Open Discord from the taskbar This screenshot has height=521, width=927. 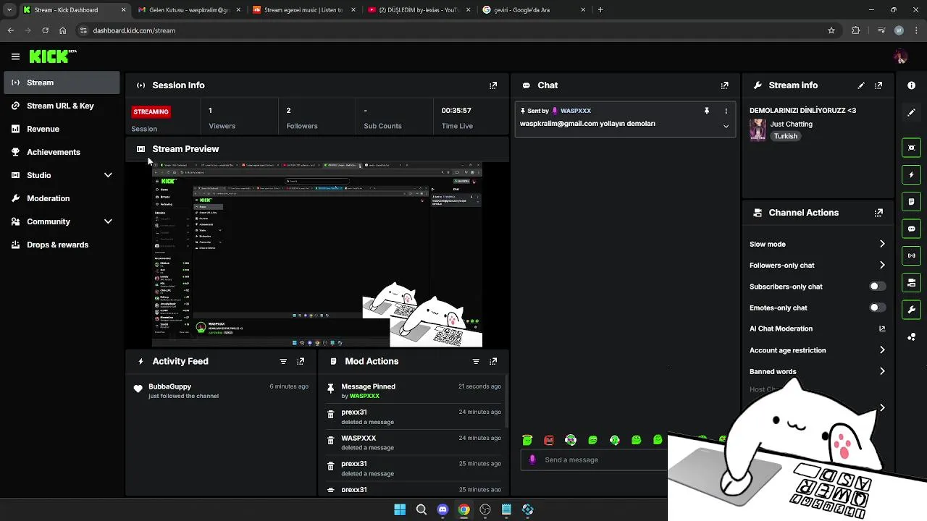tap(442, 509)
